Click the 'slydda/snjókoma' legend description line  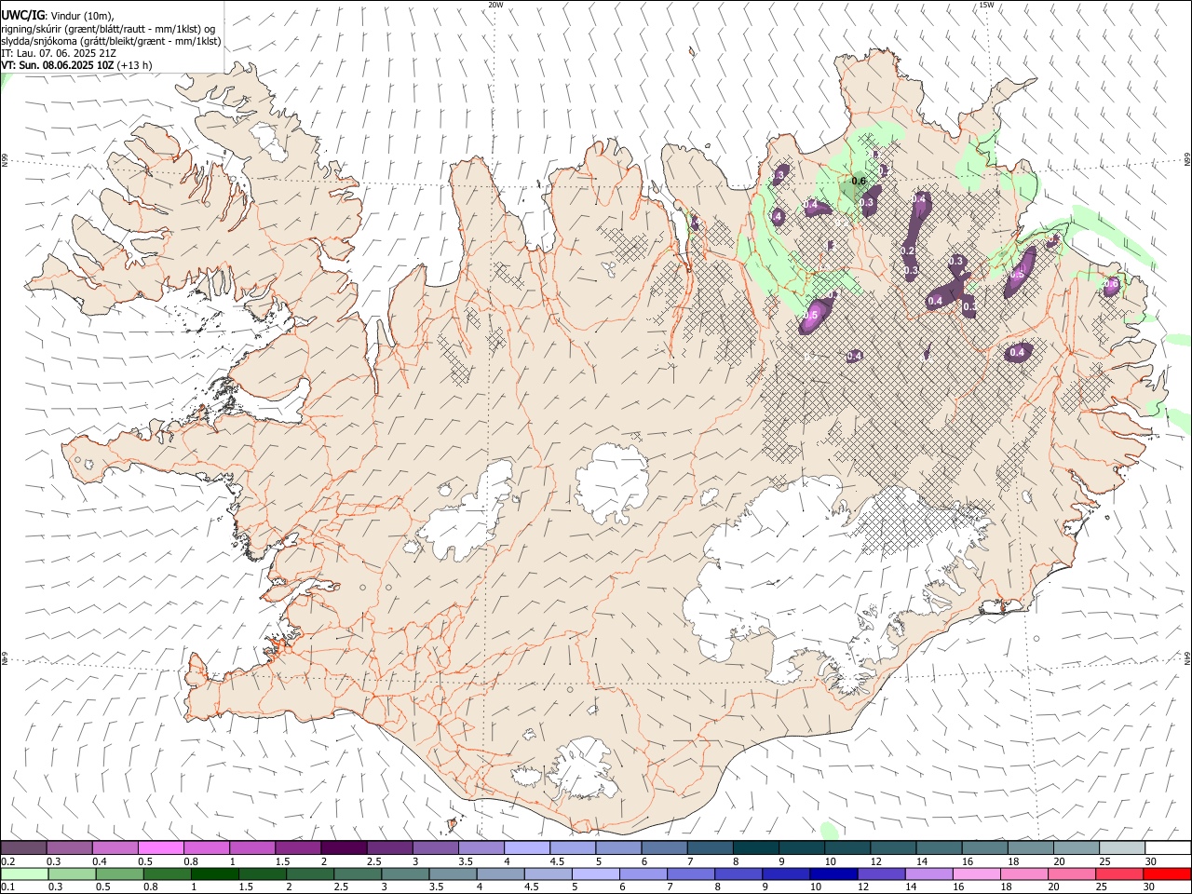[x=112, y=41]
